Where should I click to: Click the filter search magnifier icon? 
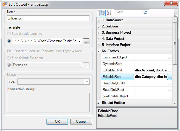[145, 13]
